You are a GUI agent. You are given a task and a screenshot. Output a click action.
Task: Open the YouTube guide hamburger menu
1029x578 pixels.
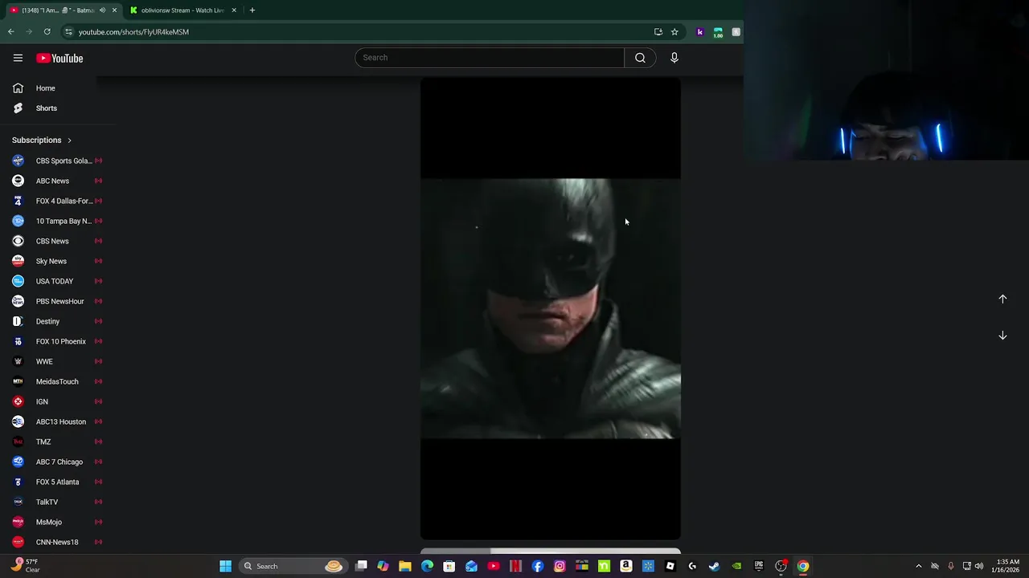coord(18,58)
